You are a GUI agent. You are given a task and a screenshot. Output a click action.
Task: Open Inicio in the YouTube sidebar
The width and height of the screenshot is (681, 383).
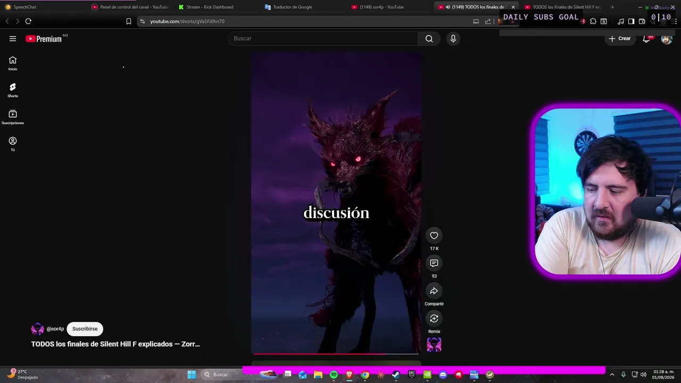tap(13, 63)
